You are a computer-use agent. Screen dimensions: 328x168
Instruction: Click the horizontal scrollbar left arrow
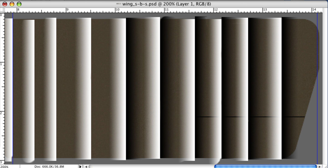point(86,166)
